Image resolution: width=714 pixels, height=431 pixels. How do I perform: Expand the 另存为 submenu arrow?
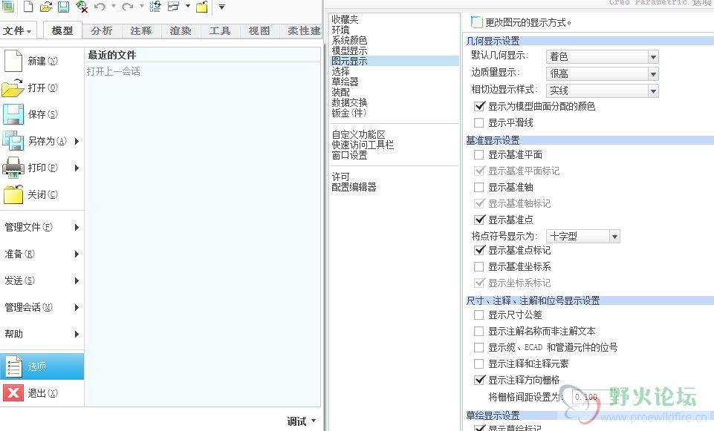click(77, 141)
